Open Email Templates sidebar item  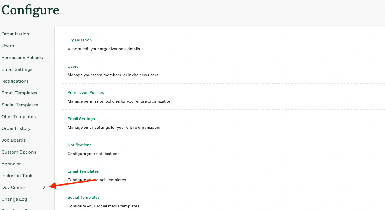coord(19,93)
